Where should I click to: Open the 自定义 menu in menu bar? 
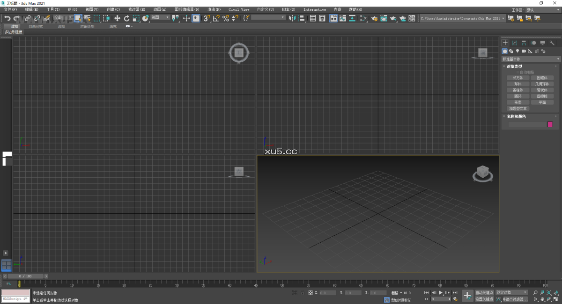pos(265,9)
